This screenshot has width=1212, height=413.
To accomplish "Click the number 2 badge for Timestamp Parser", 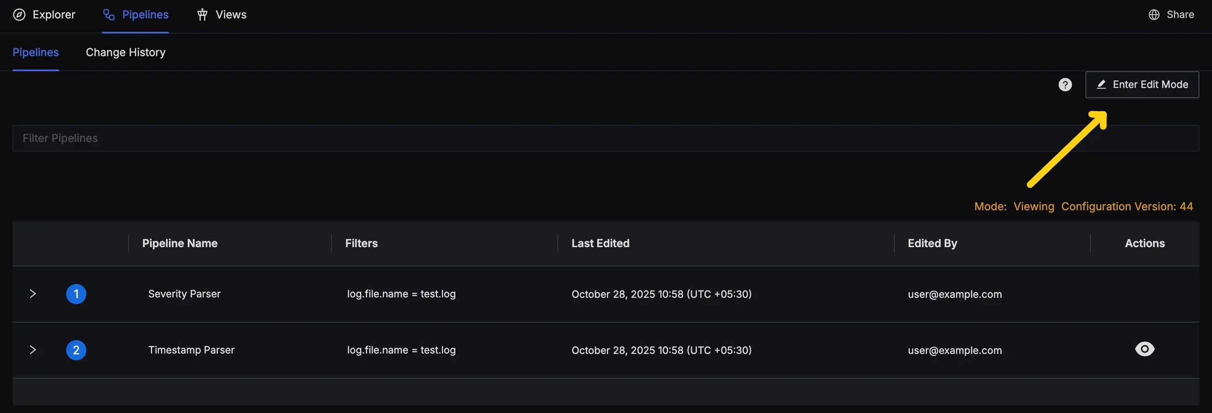I will 76,350.
